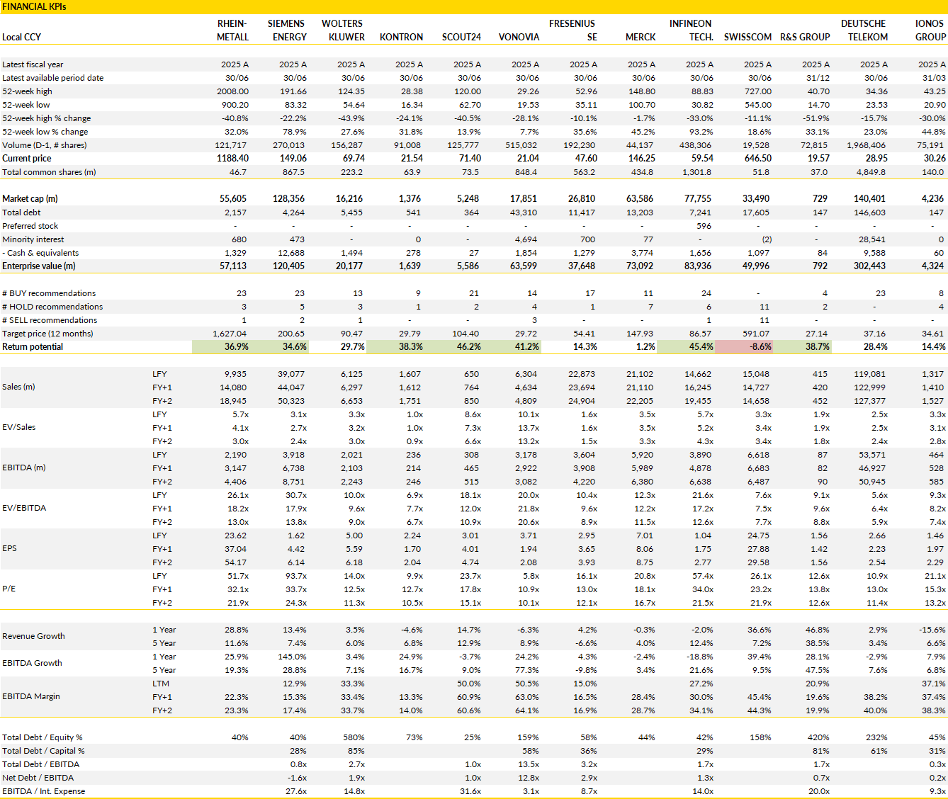Select Swisscom return potential -8.6% cell
This screenshot has height=799, width=948.
pos(743,347)
